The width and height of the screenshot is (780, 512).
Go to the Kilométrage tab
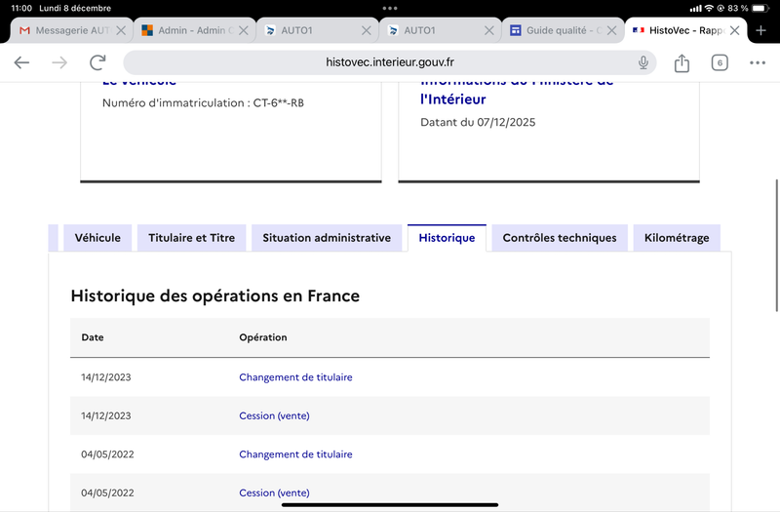677,238
